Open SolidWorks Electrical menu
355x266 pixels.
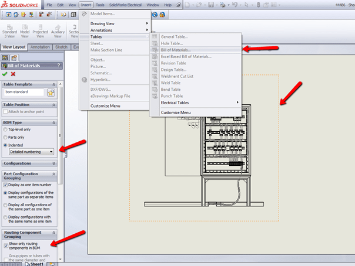pos(125,5)
